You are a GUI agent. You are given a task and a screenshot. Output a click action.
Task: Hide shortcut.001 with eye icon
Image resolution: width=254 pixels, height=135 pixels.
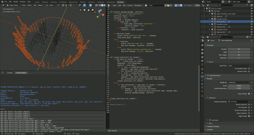point(251,22)
